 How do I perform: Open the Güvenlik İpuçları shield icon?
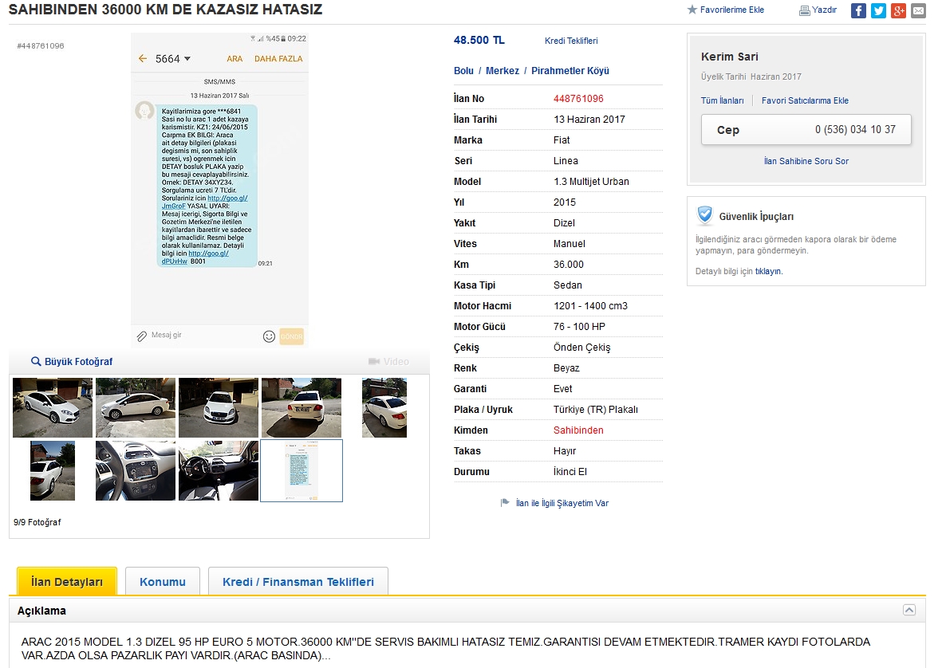coord(704,215)
